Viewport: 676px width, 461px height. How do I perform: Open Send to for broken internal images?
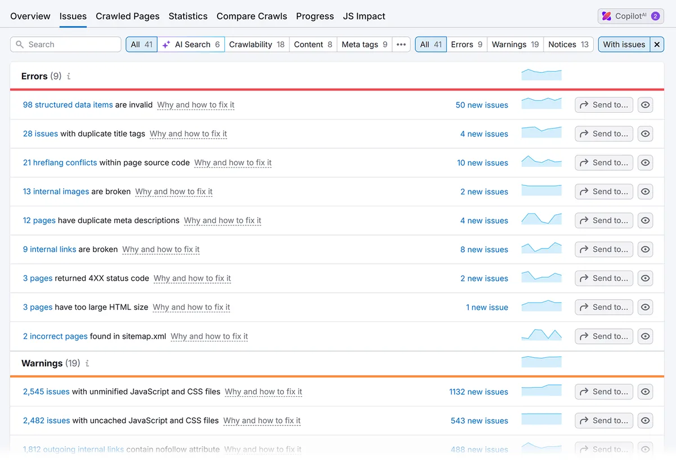point(604,192)
